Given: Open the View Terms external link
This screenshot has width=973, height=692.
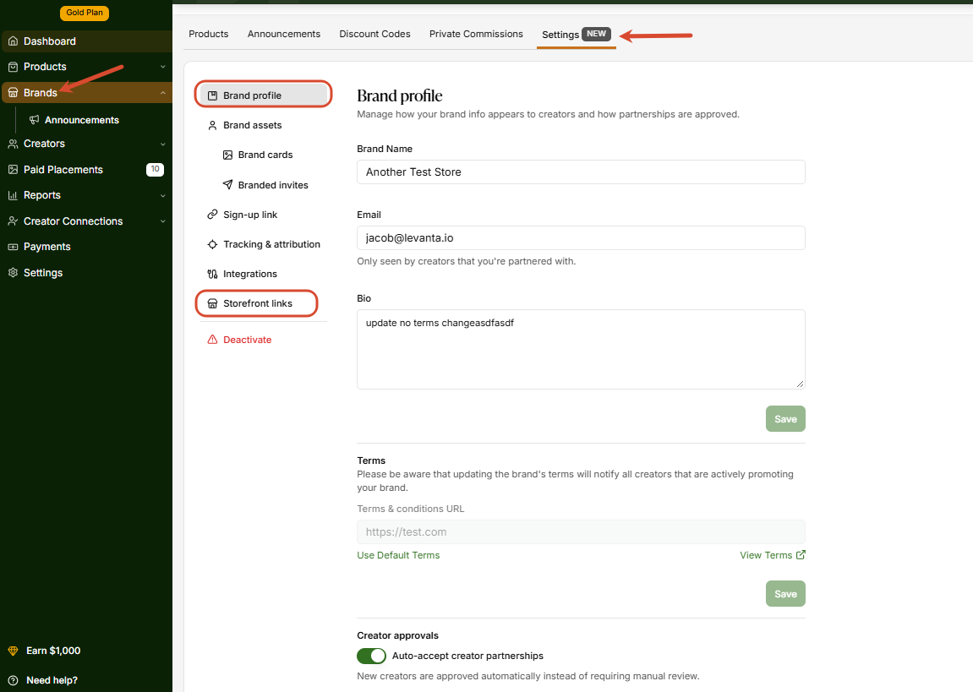Looking at the screenshot, I should pos(773,555).
